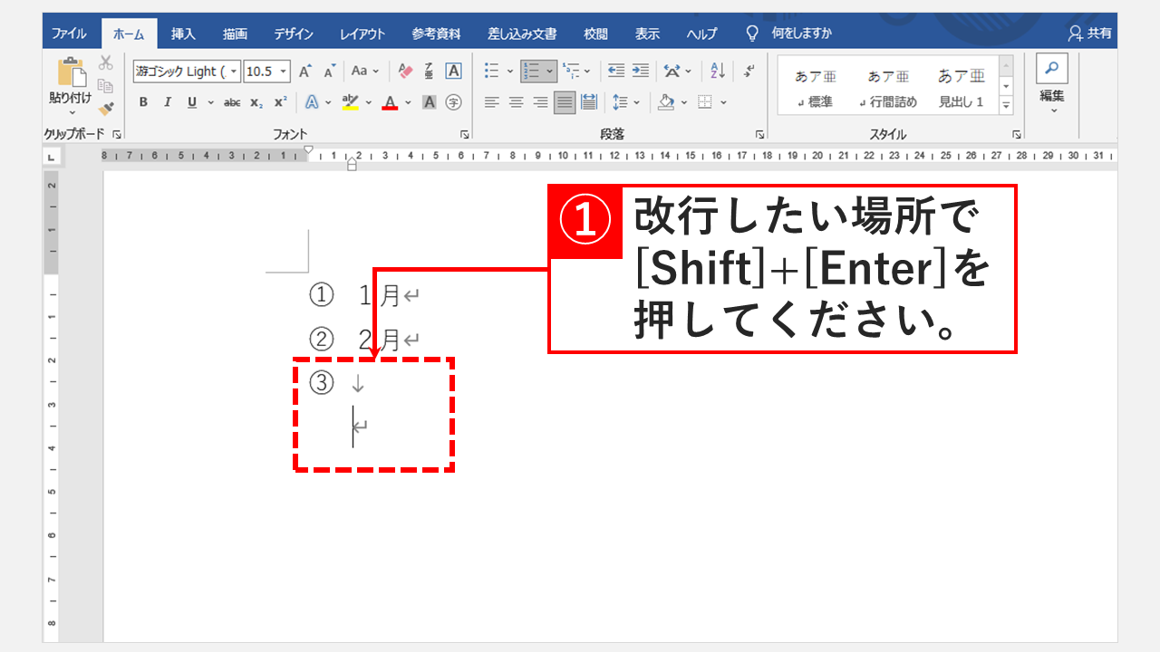1160x652 pixels.
Task: Click the text effects icon
Action: pos(312,102)
